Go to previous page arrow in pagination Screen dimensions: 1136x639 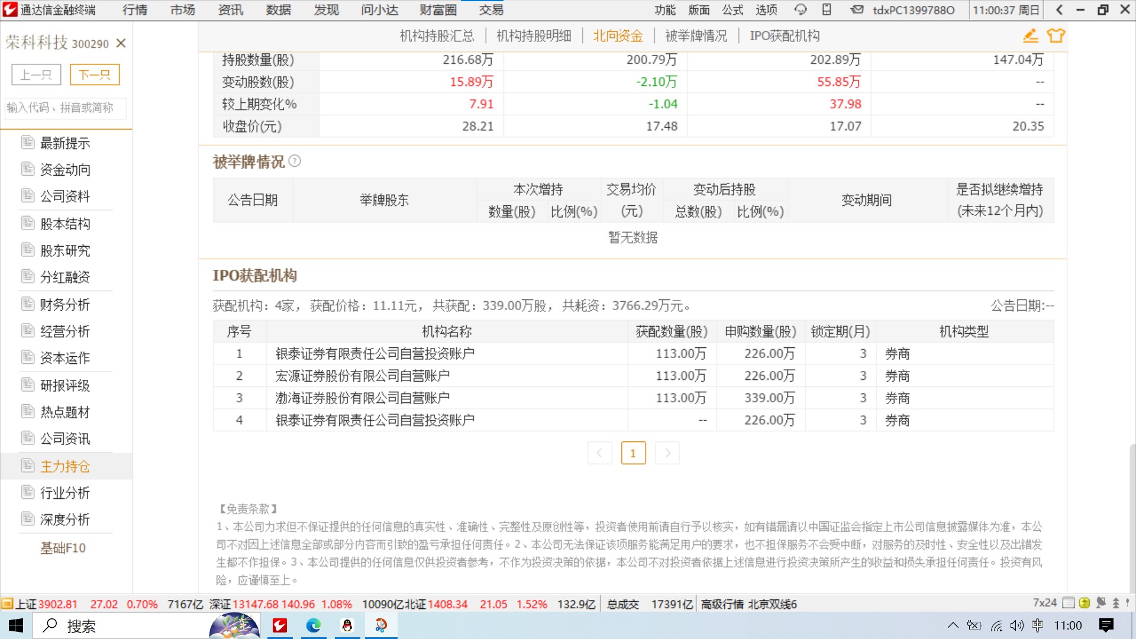point(599,453)
